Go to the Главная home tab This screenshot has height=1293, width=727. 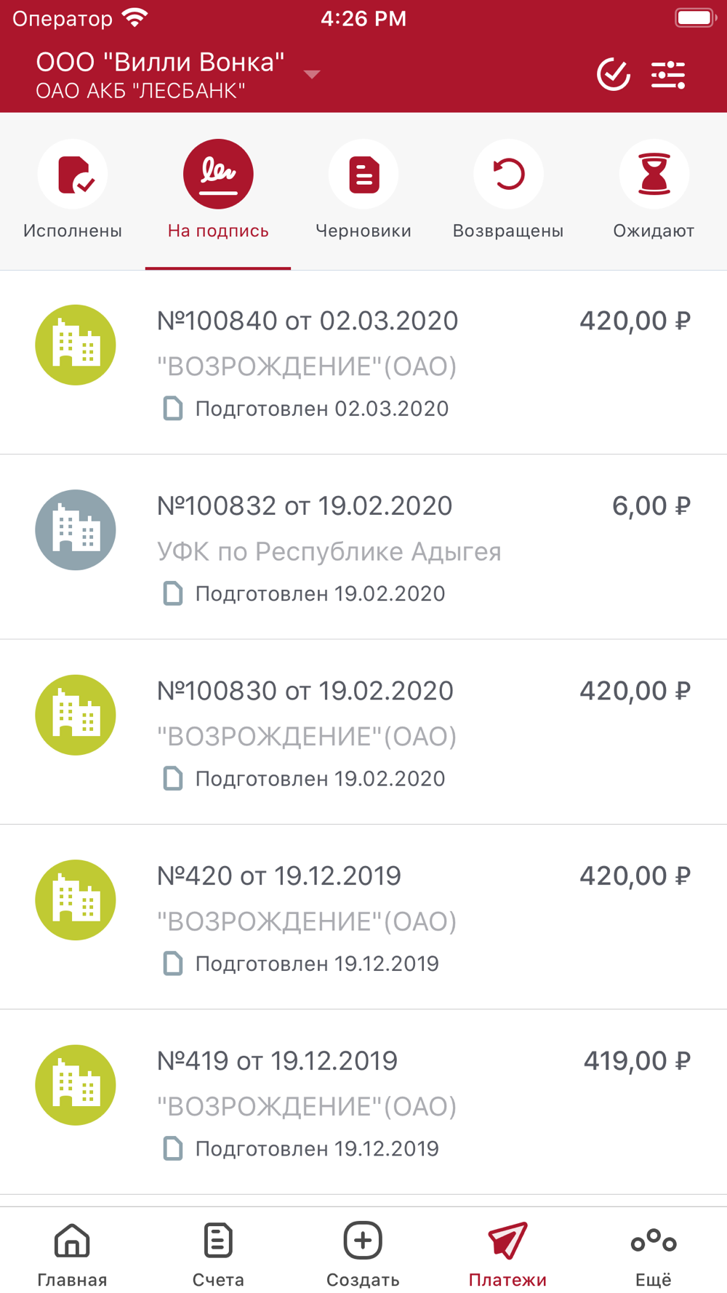coord(72,1254)
